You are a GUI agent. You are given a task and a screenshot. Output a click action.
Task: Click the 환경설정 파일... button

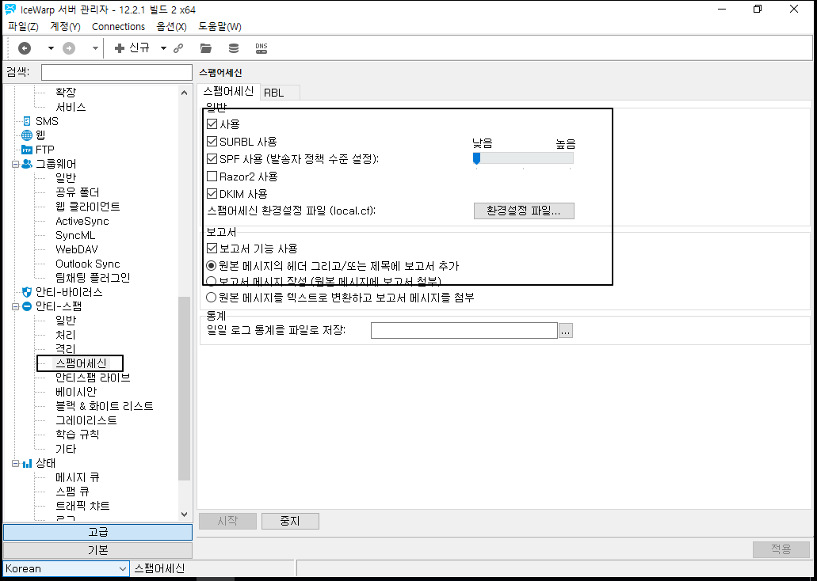point(524,211)
